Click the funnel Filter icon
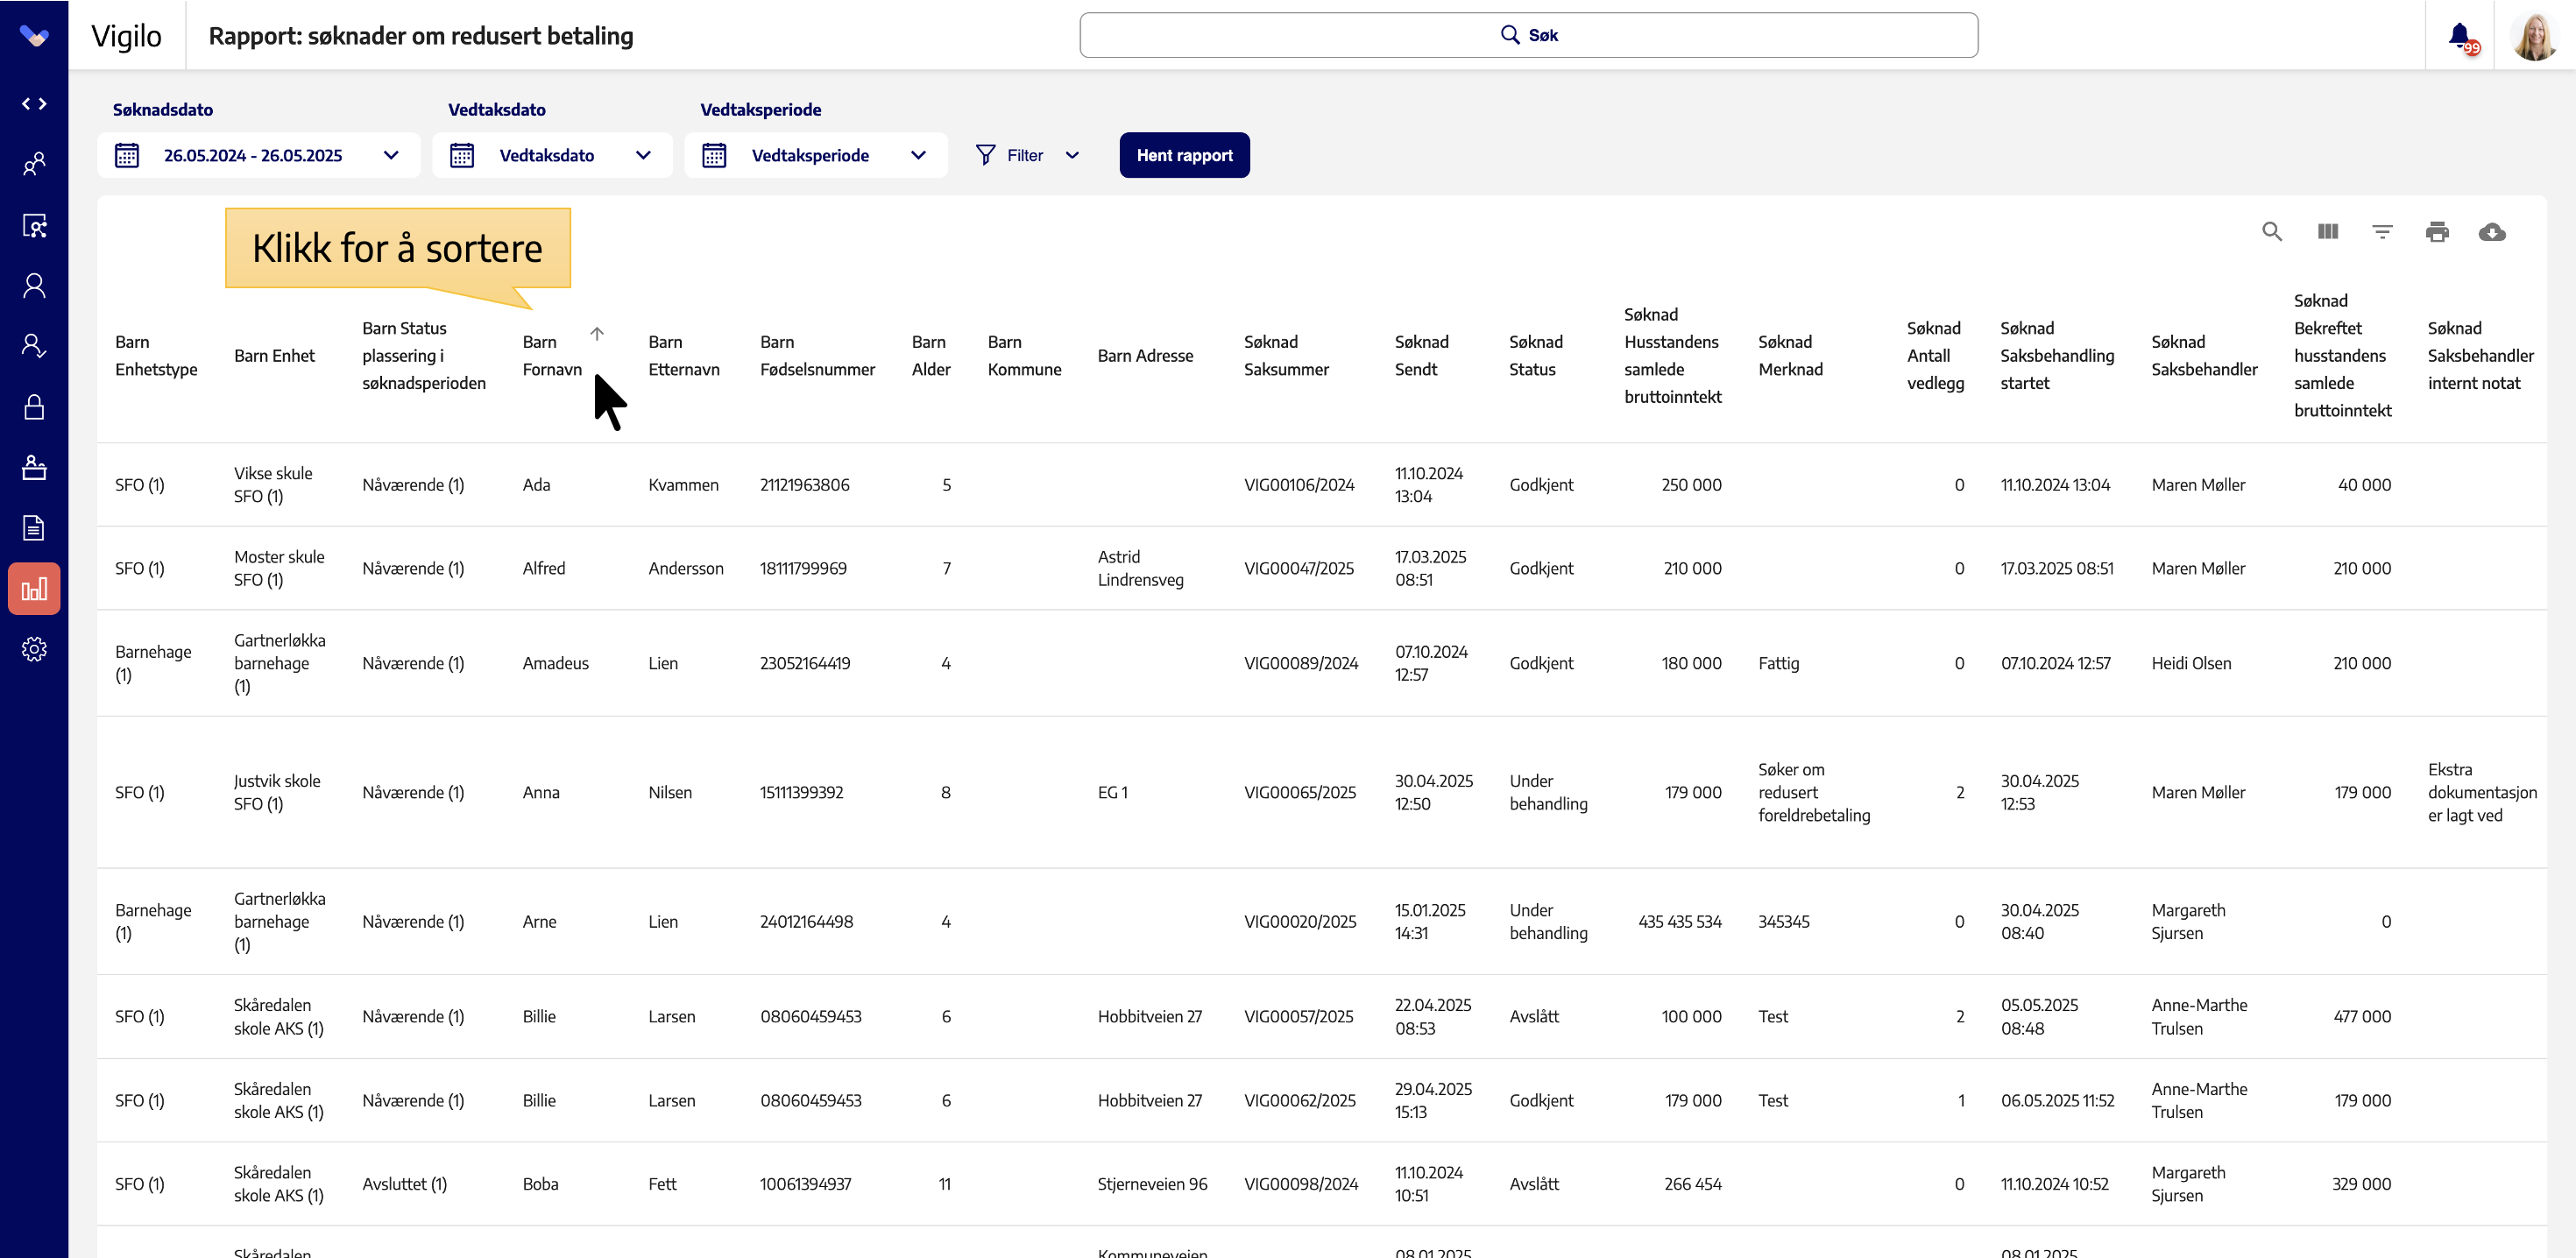Image resolution: width=2576 pixels, height=1258 pixels. tap(985, 155)
